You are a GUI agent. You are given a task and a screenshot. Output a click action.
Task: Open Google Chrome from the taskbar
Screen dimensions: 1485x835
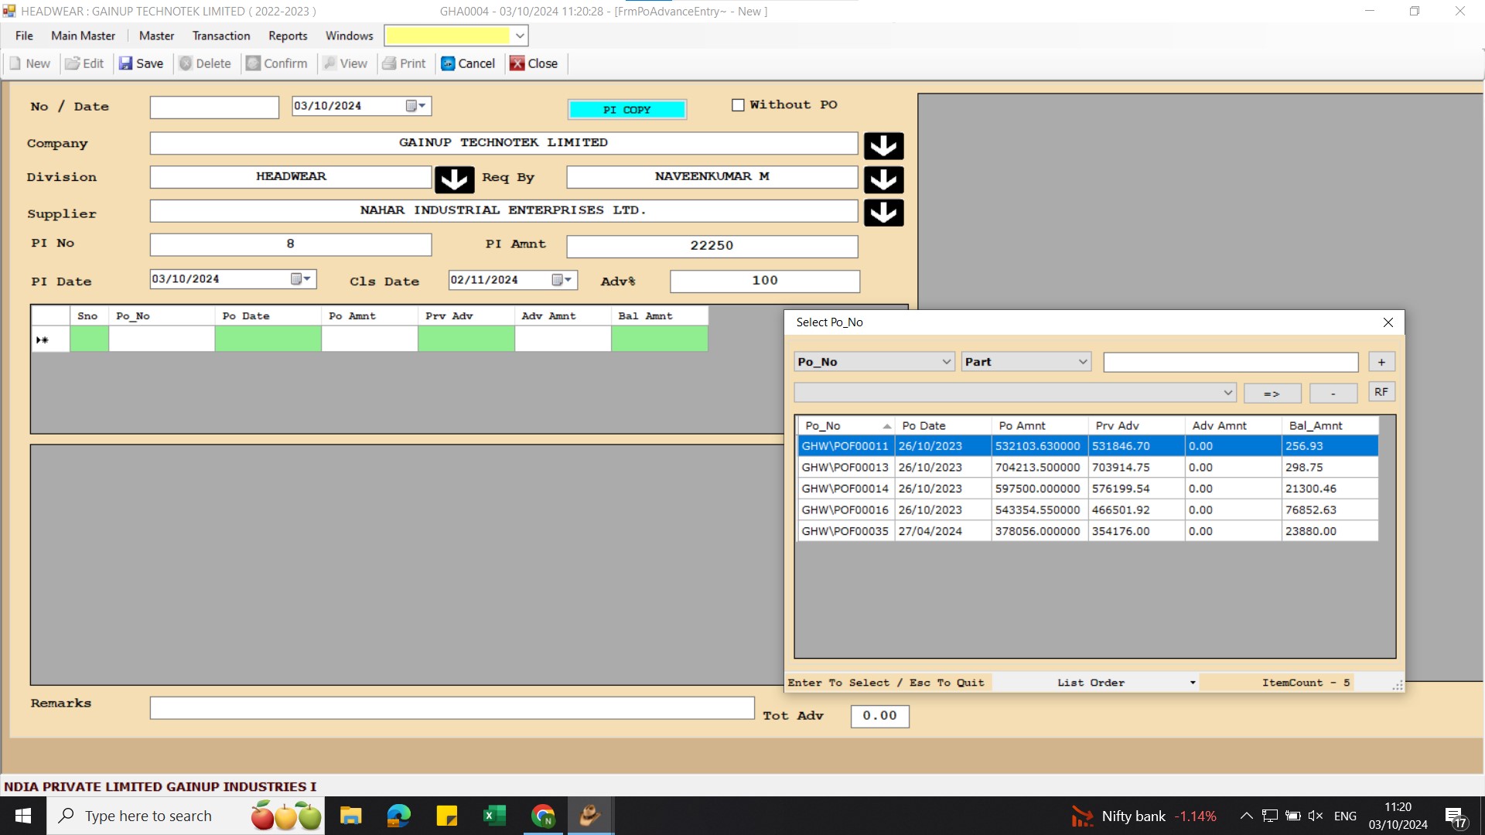coord(544,816)
